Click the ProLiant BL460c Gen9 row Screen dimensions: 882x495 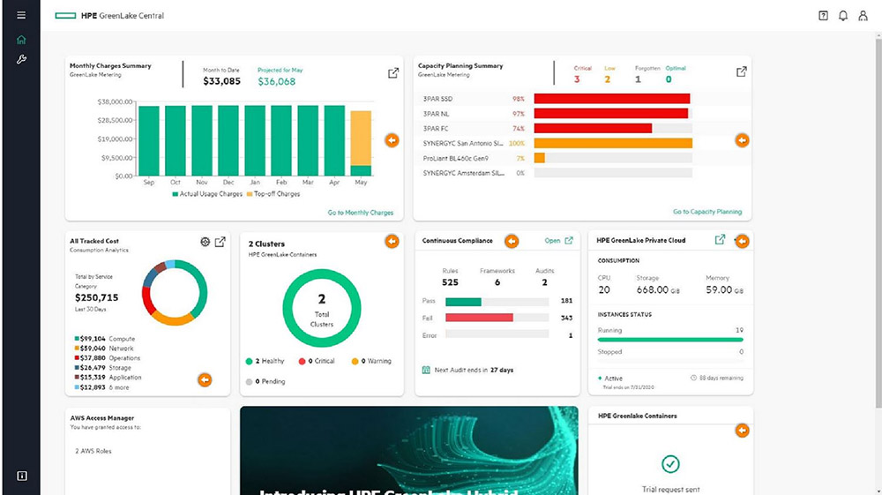[557, 159]
